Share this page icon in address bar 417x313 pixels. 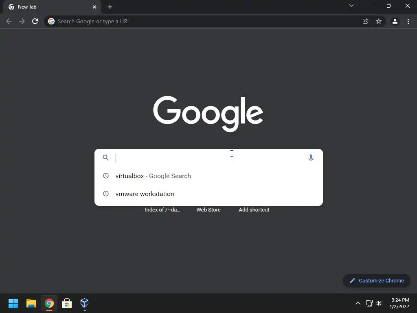366,21
